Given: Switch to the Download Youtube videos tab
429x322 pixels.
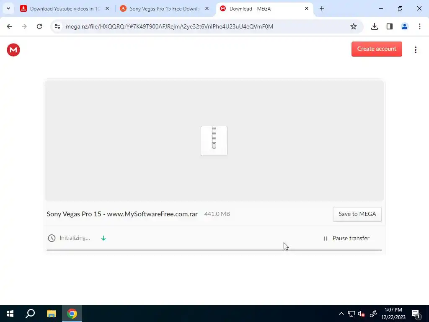Looking at the screenshot, I should tap(65, 9).
